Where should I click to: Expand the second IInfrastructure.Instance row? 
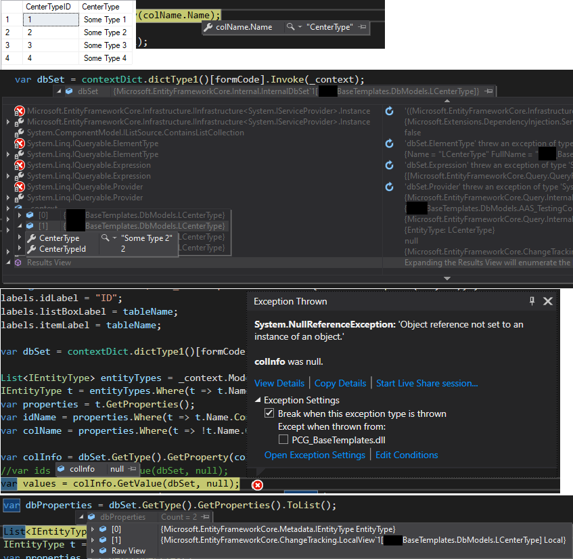click(x=8, y=122)
